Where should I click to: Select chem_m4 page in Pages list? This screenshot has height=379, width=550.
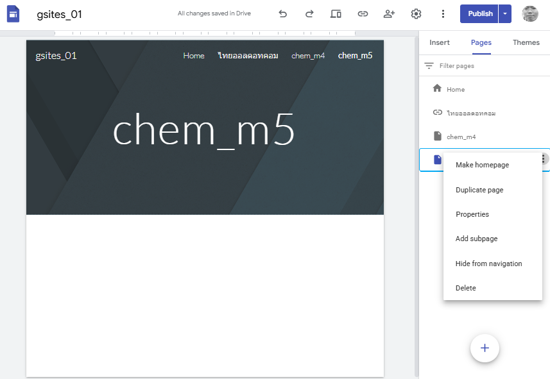pos(461,137)
